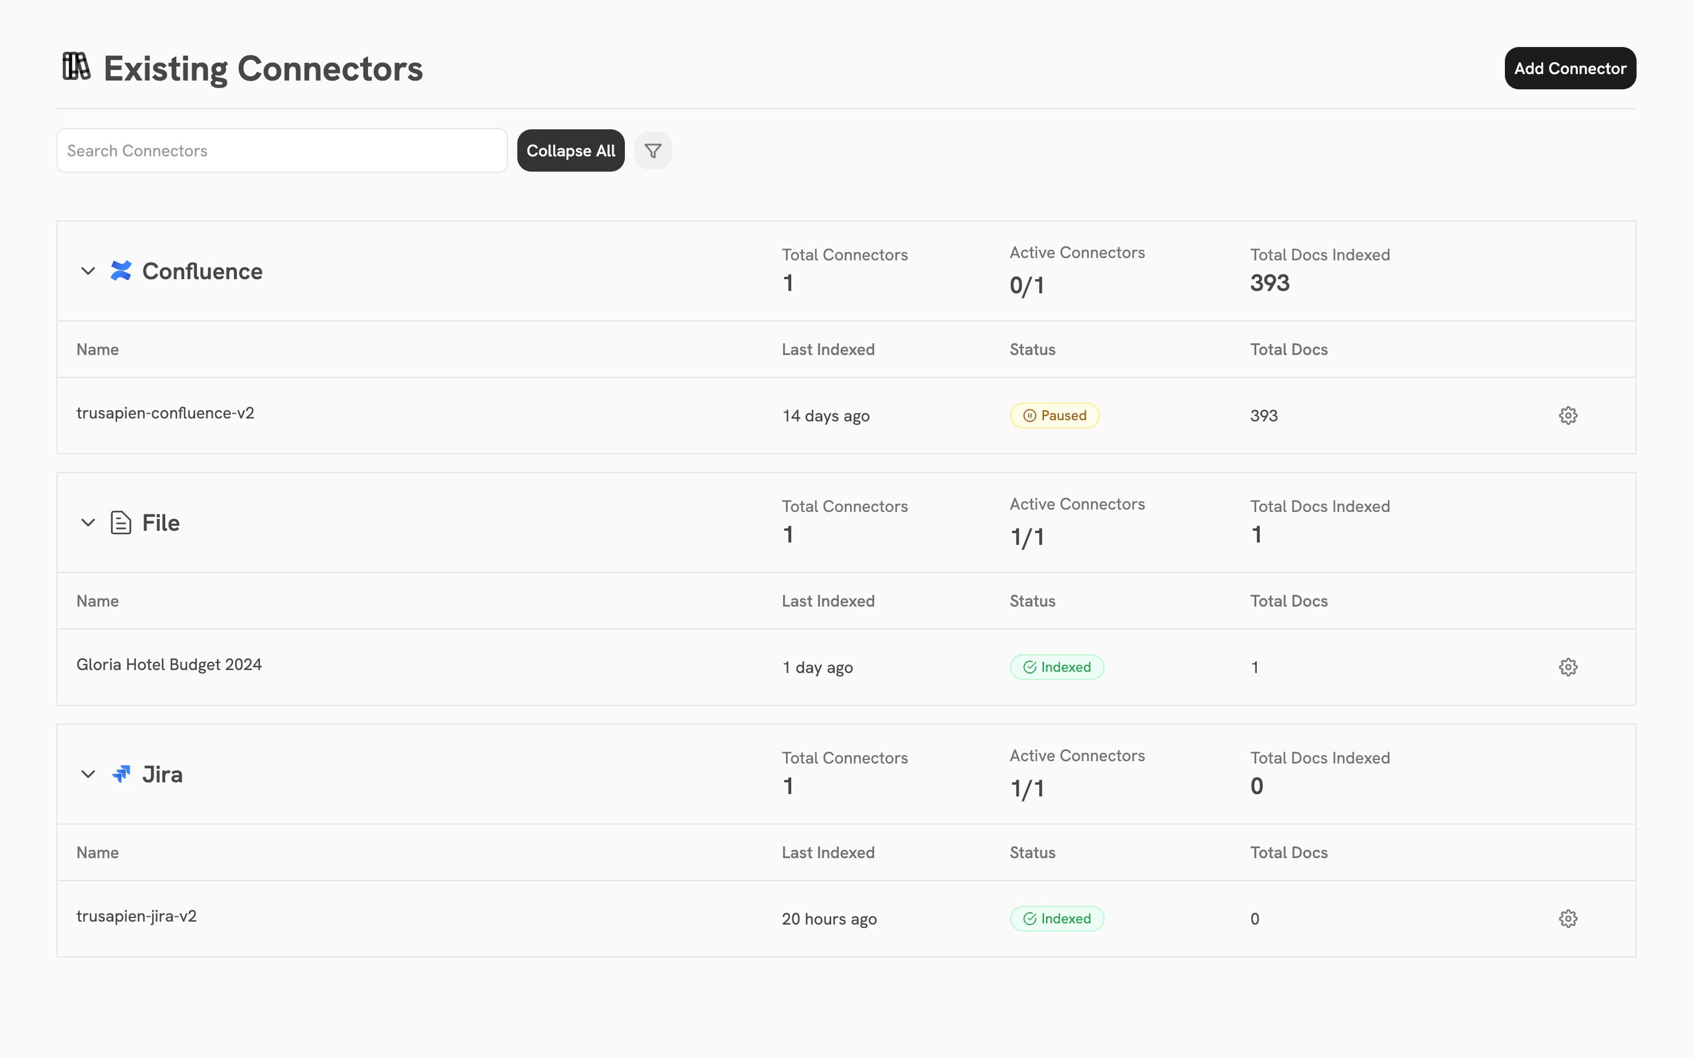Open the filter funnel icon

click(652, 150)
